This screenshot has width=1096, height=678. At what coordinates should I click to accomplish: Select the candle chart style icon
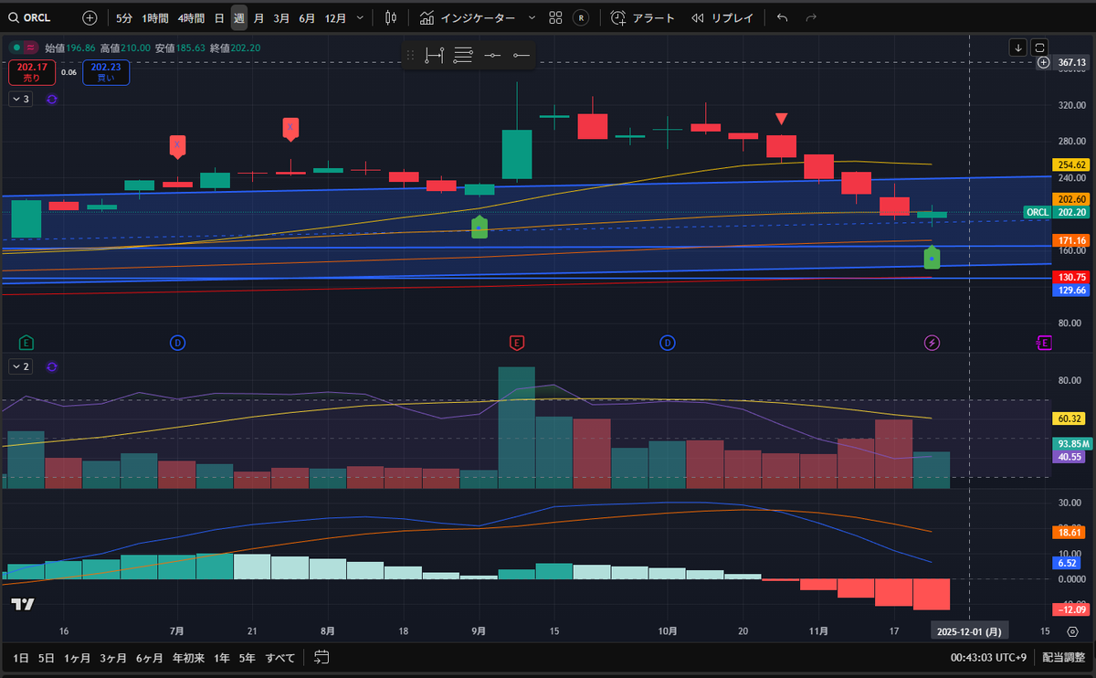[390, 17]
